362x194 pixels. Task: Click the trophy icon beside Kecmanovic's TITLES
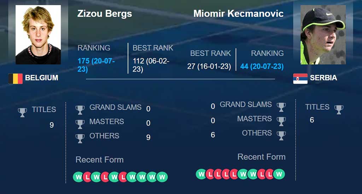click(x=339, y=110)
